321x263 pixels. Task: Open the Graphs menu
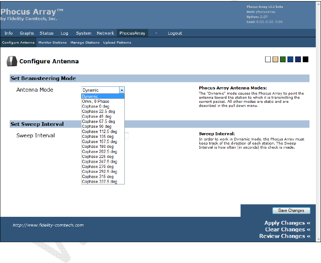click(27, 33)
